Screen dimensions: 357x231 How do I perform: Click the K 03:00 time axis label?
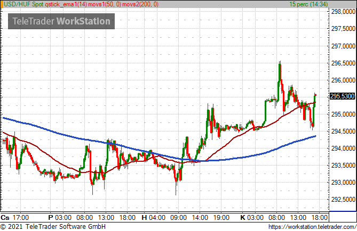coord(252,218)
